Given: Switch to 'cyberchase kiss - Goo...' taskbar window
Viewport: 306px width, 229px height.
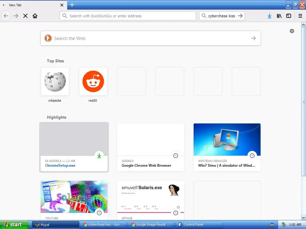Looking at the screenshot, I should (103, 225).
